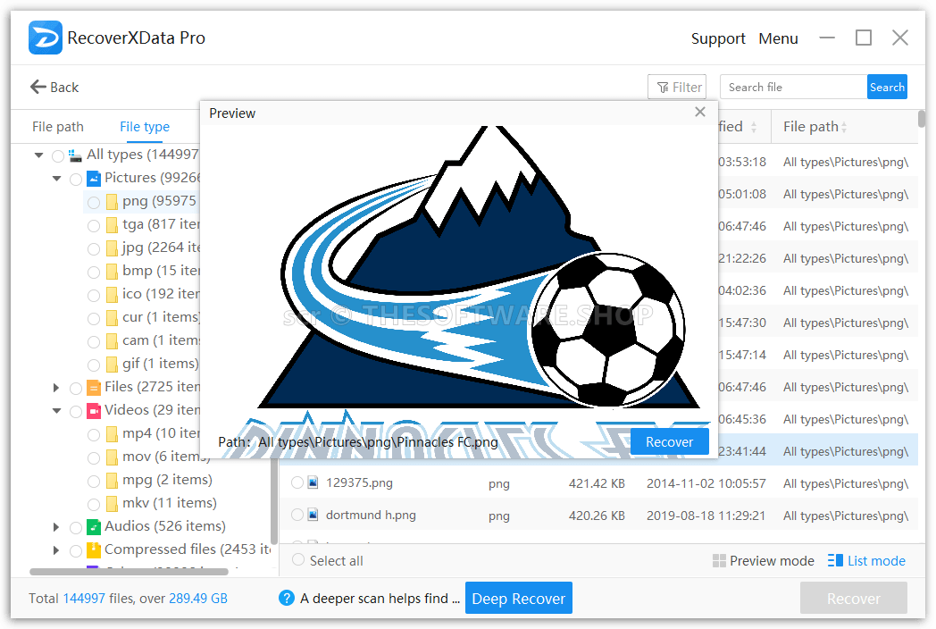Focus the Search file input field
This screenshot has width=936, height=629.
[793, 88]
